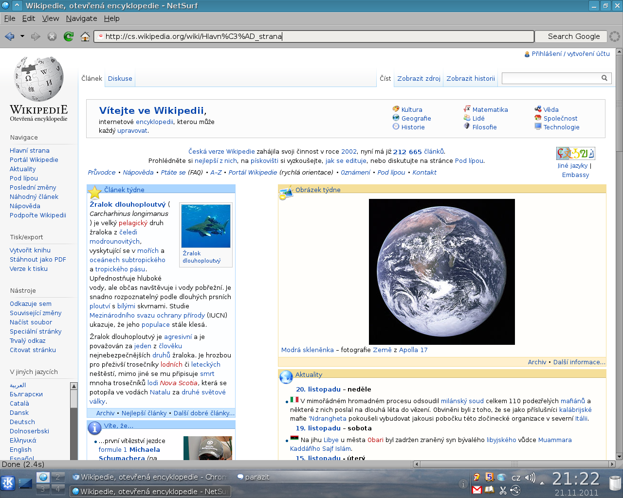This screenshot has width=623, height=498.
Task: Click the Klipper scissors tray icon
Action: tap(503, 490)
